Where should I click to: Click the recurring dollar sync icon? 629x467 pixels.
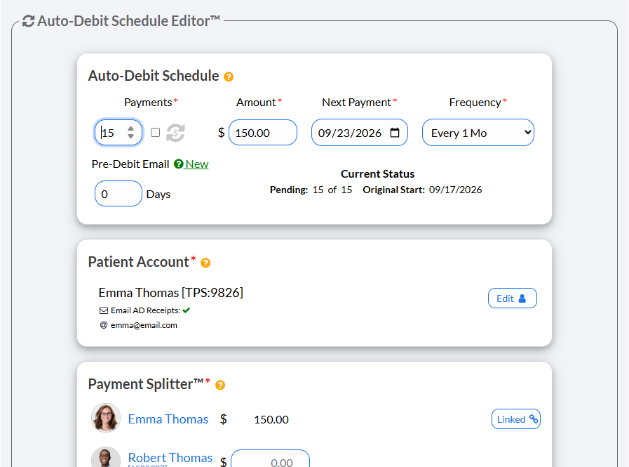tap(175, 133)
